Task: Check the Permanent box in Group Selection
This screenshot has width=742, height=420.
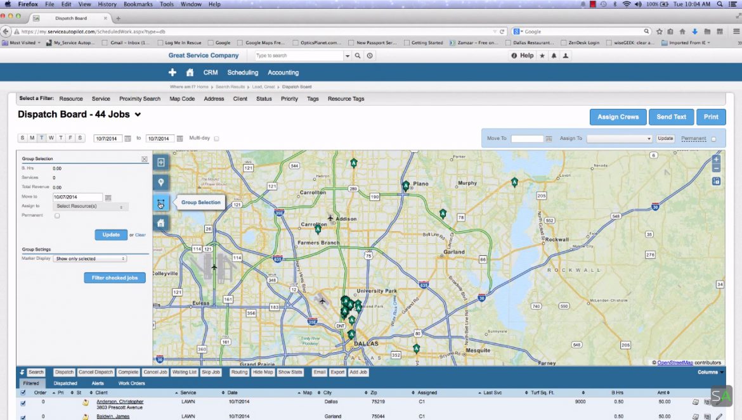Action: [57, 215]
